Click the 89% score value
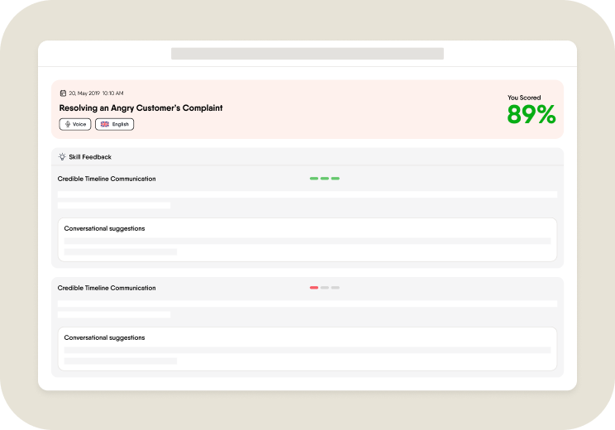This screenshot has width=615, height=430. pyautogui.click(x=531, y=116)
